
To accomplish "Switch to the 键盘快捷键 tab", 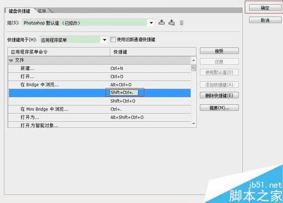I will 19,11.
